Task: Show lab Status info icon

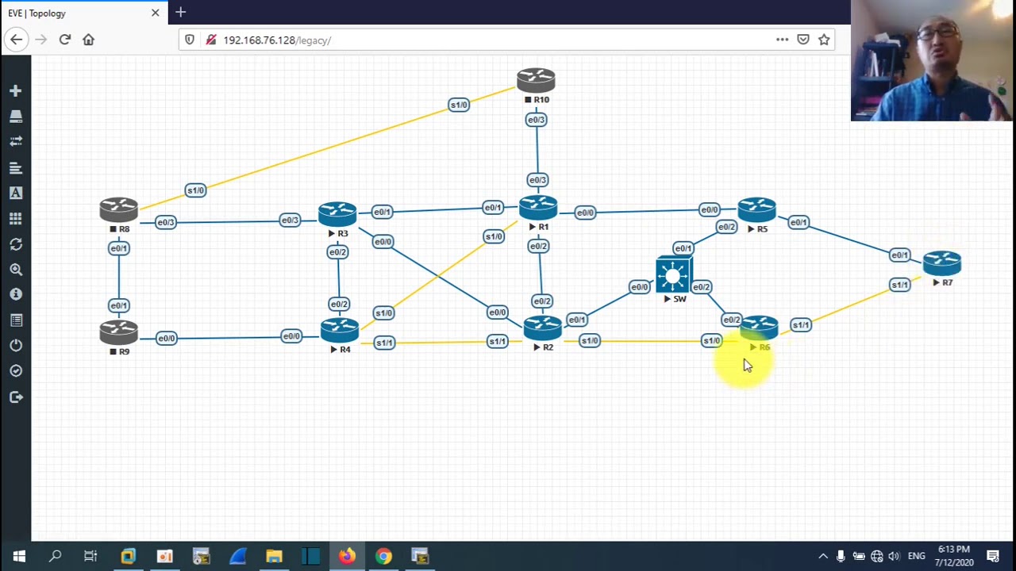Action: click(15, 294)
